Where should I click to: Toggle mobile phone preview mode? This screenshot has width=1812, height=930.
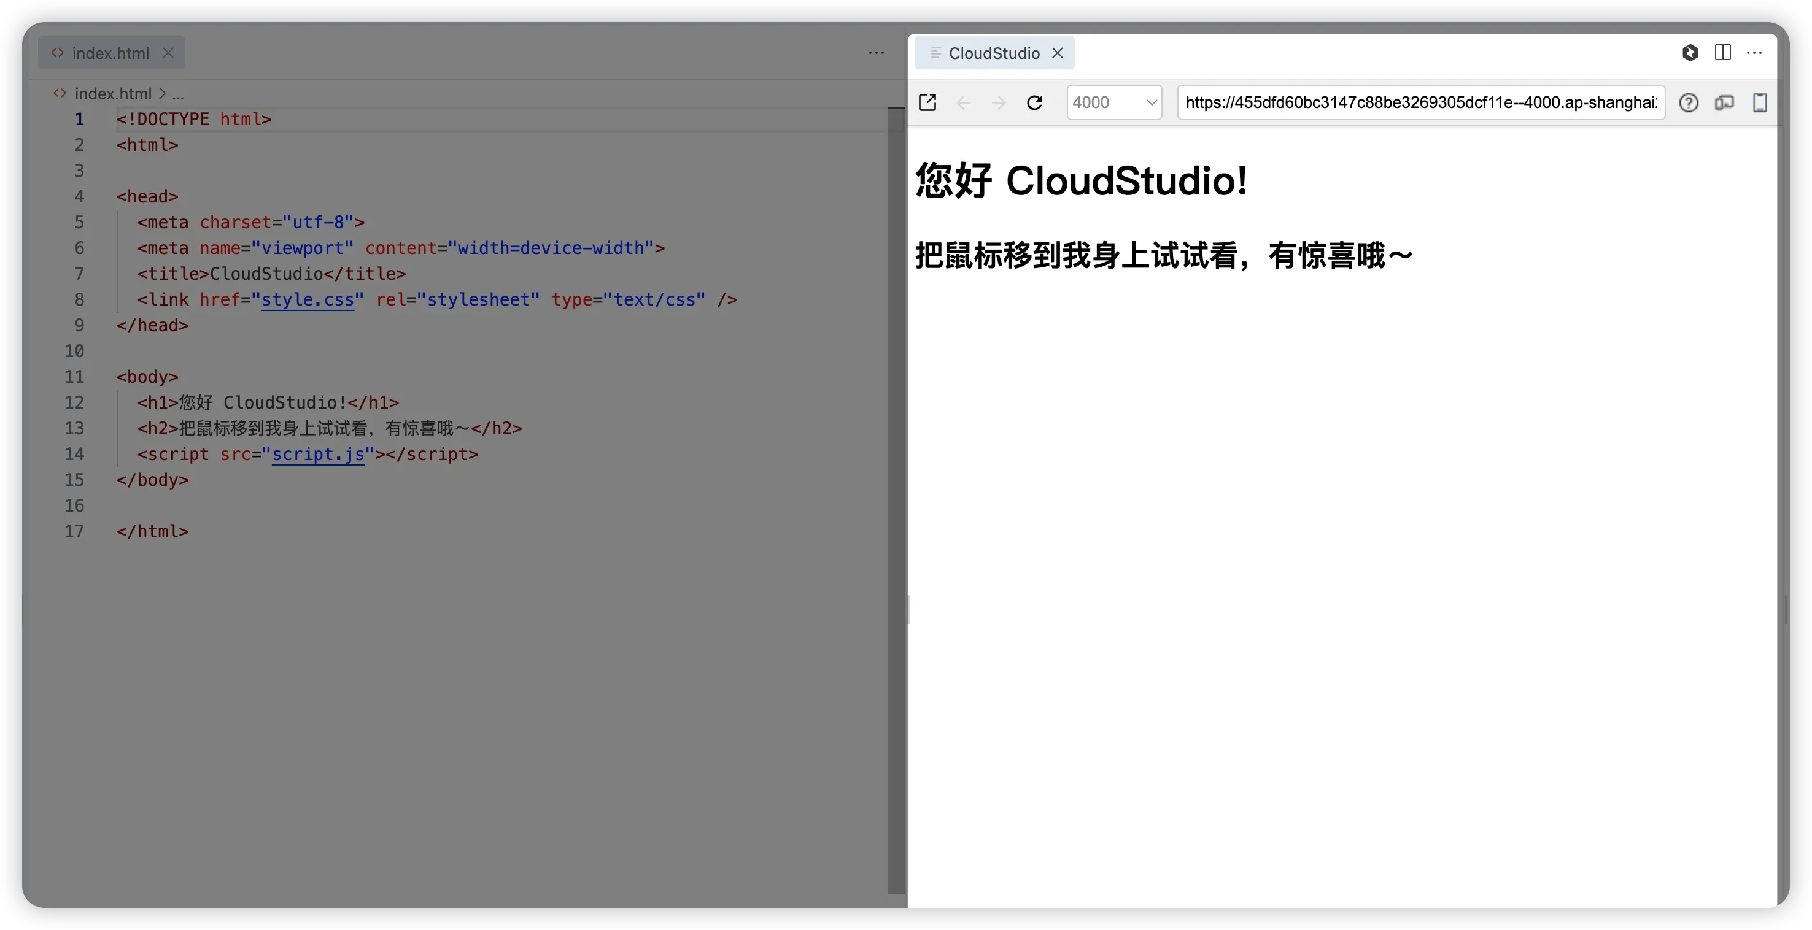[1759, 102]
